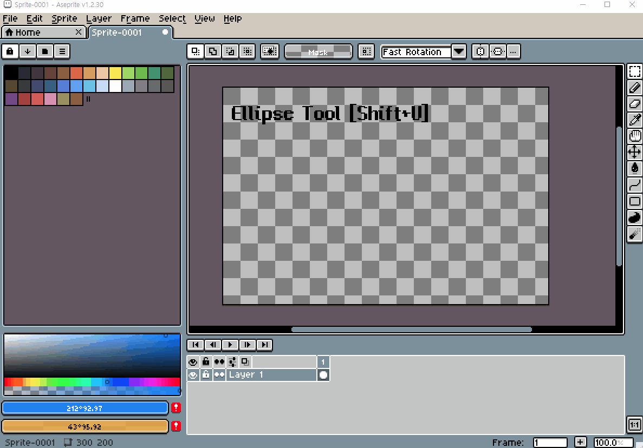This screenshot has height=448, width=643.
Task: Open the symmetry options ellipsis button
Action: (513, 51)
